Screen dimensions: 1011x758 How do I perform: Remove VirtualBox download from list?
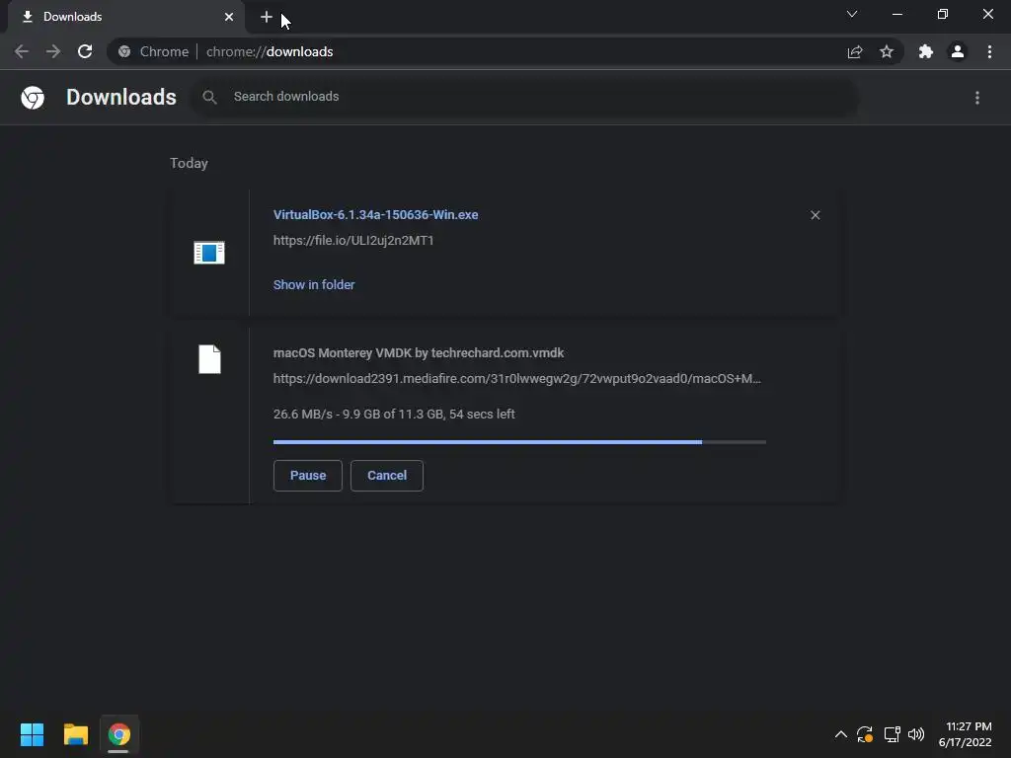pyautogui.click(x=815, y=215)
